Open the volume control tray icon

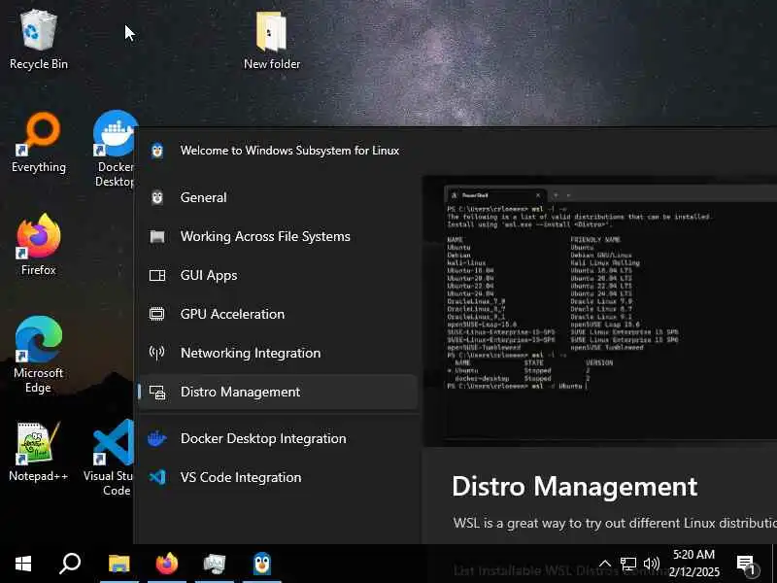pyautogui.click(x=652, y=564)
